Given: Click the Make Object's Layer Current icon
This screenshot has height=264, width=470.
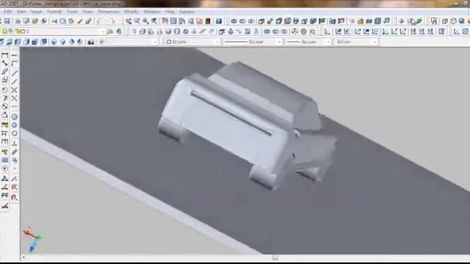Looking at the screenshot, I should pyautogui.click(x=110, y=32).
